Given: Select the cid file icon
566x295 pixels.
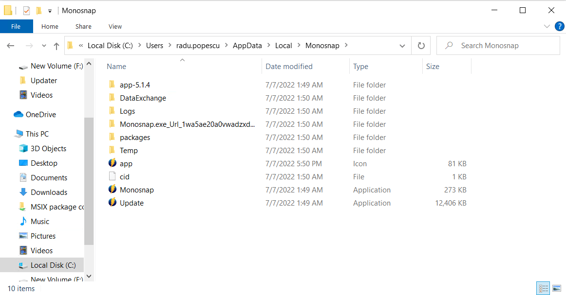Looking at the screenshot, I should pyautogui.click(x=112, y=176).
